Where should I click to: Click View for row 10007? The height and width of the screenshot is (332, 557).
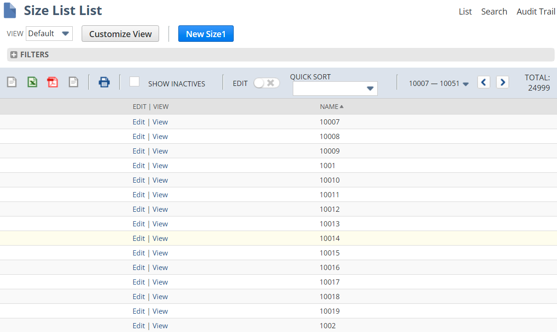tap(160, 122)
